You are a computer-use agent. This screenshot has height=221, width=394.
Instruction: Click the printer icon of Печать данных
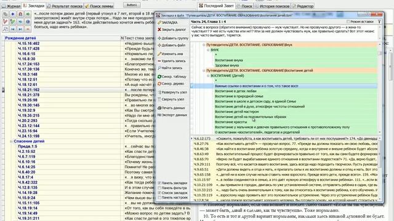[159, 108]
